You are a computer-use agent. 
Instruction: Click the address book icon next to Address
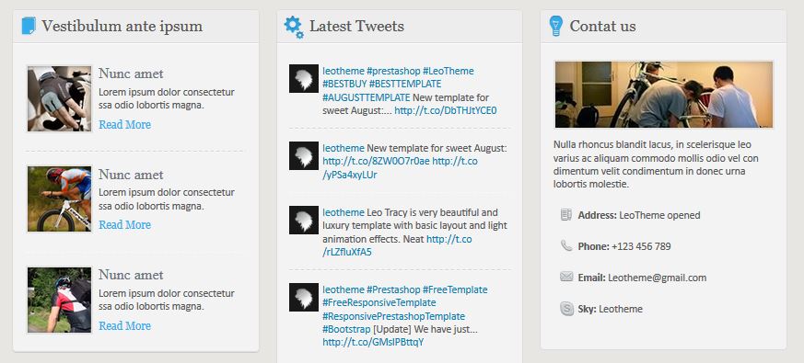(x=566, y=214)
